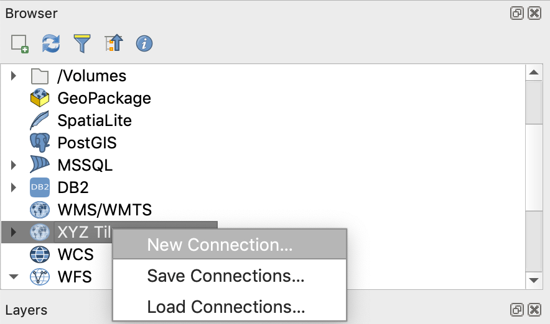
Task: Click the WMS/WMTS globe icon
Action: coord(40,210)
